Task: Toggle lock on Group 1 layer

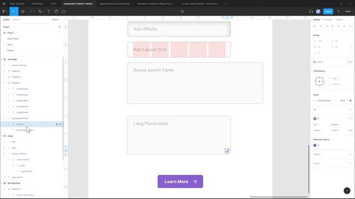Action: tap(57, 124)
